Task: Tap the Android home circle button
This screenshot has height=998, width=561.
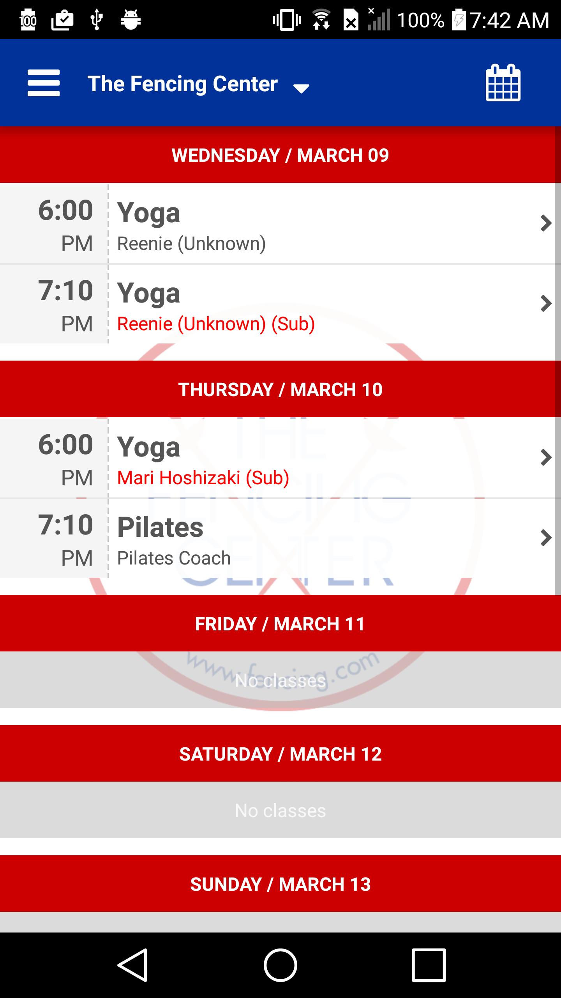Action: 280,965
